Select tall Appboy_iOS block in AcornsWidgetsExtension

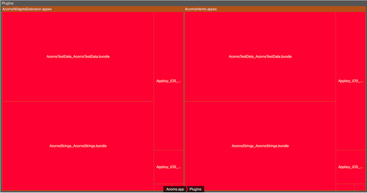click(169, 81)
